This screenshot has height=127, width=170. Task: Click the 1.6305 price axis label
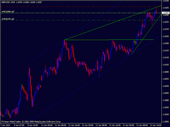pyautogui.click(x=166, y=8)
